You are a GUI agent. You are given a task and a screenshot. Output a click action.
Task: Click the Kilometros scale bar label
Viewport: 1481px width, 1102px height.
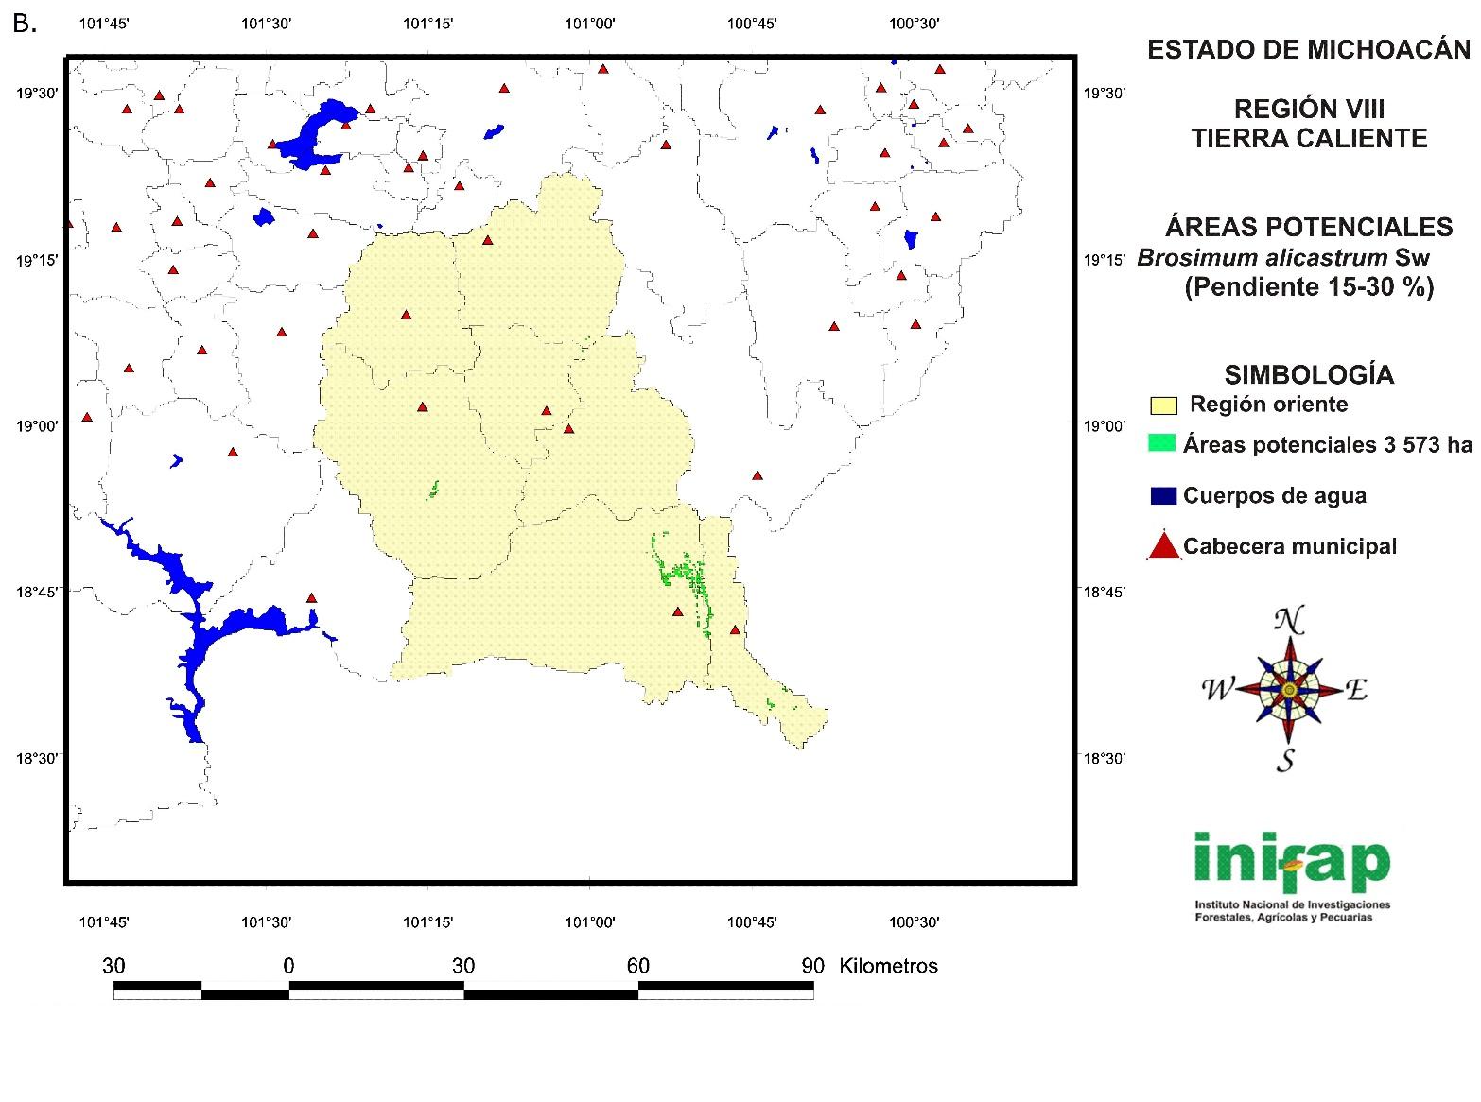click(x=888, y=966)
